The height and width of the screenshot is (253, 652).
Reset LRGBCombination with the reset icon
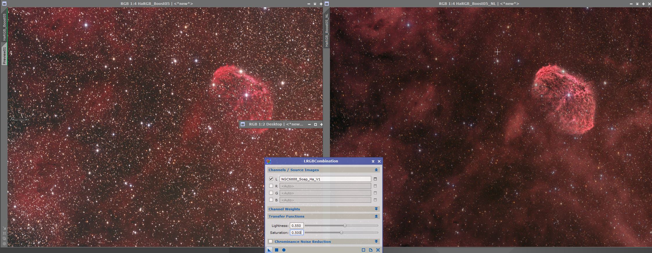(x=378, y=250)
